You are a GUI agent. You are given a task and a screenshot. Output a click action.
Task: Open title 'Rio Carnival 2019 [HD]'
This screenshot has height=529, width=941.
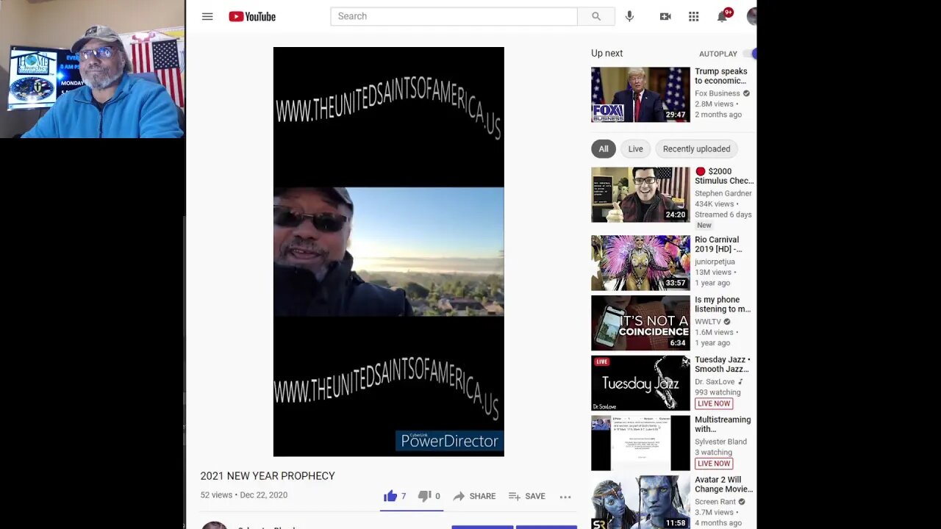pyautogui.click(x=718, y=245)
